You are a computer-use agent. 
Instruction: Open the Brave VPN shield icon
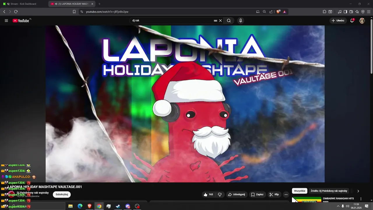point(363,12)
